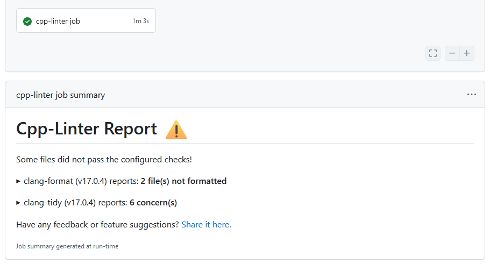The width and height of the screenshot is (490, 264).
Task: Expand the clang-tidy disclosure triangle
Action: coord(19,203)
